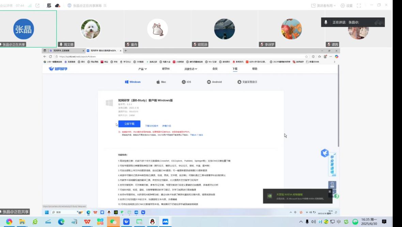Click the 下载V6.7.1版本 link
Viewport: 402px width, 227px height.
[x=196, y=135]
